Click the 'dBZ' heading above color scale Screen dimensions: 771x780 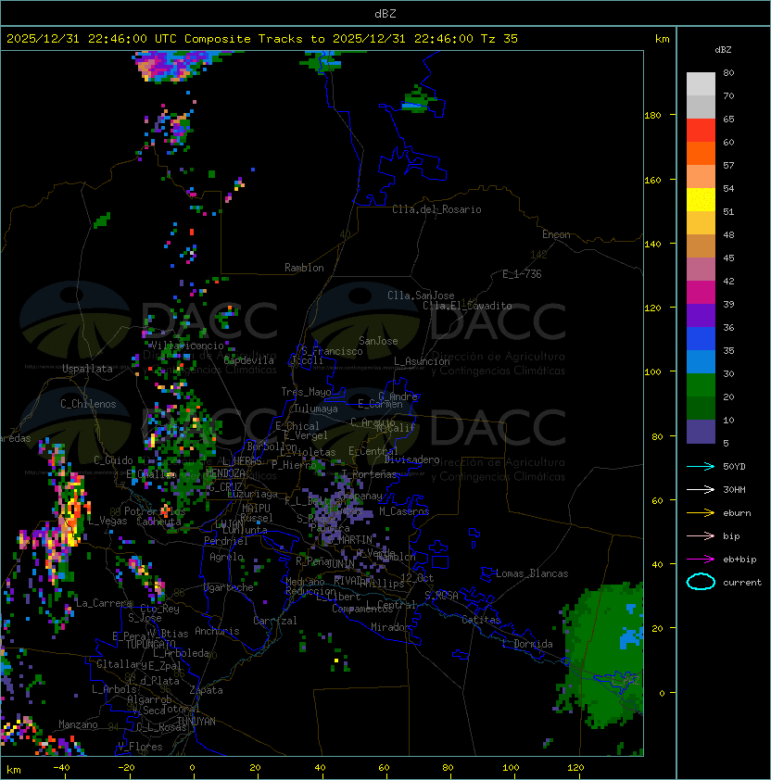(x=723, y=50)
